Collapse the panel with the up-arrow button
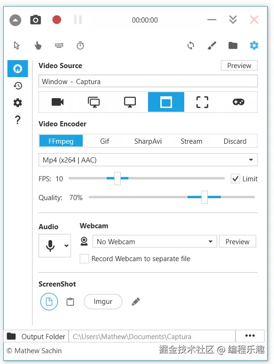The width and height of the screenshot is (274, 364). point(16,20)
